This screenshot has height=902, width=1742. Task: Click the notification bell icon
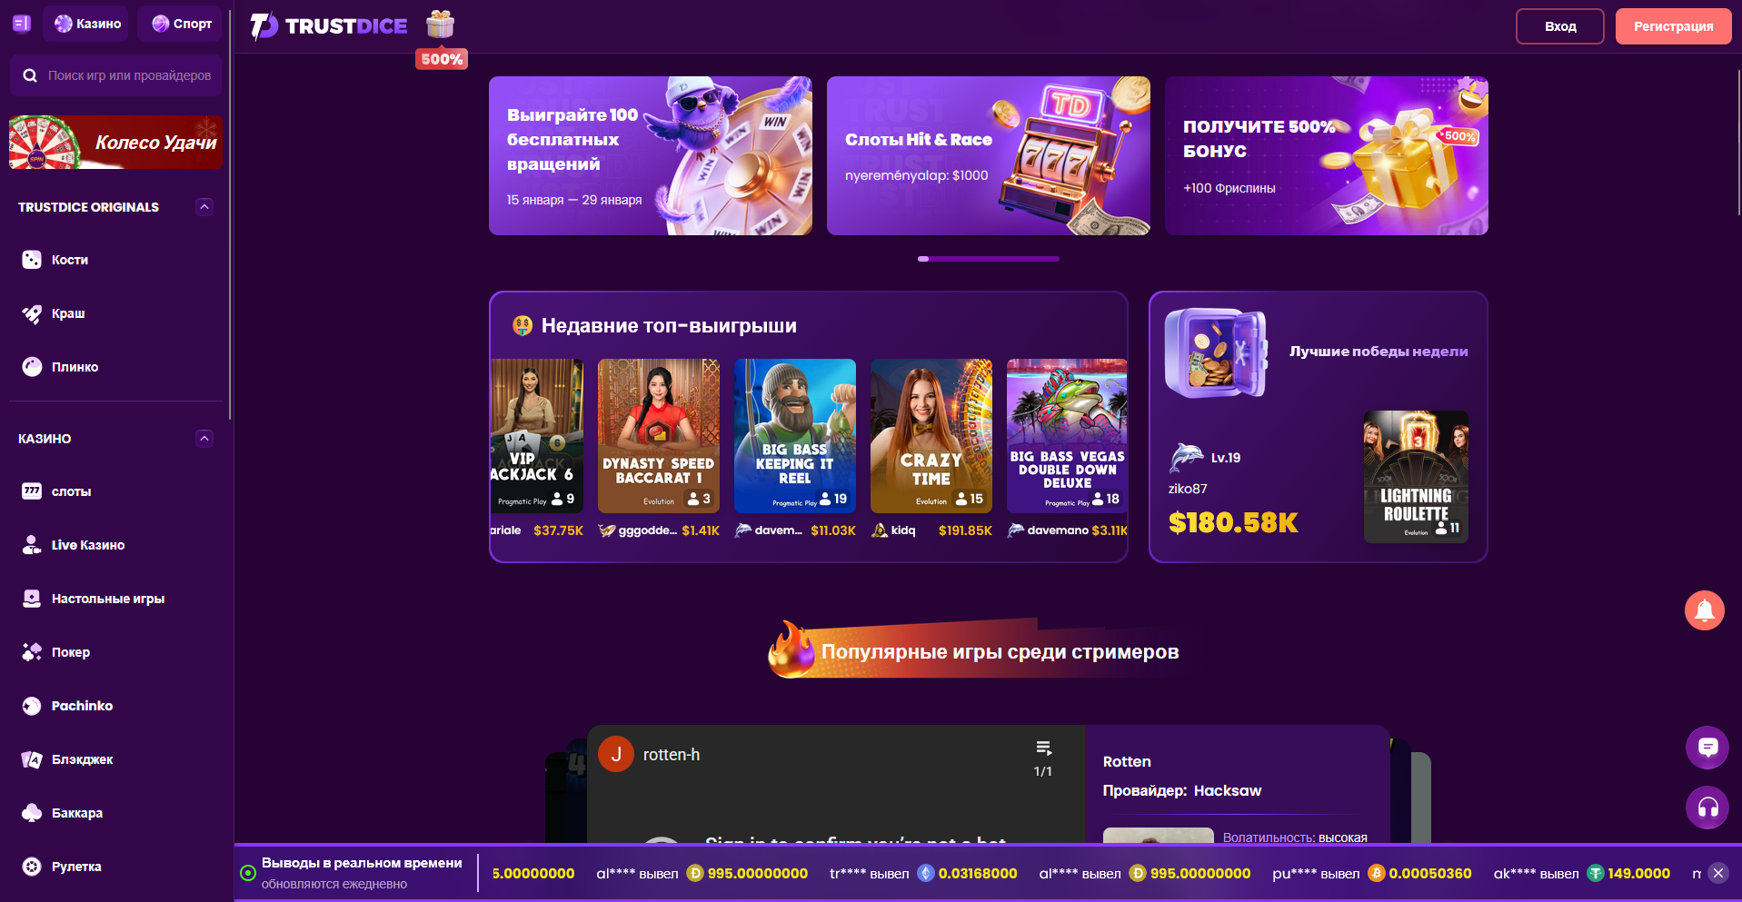[1705, 610]
